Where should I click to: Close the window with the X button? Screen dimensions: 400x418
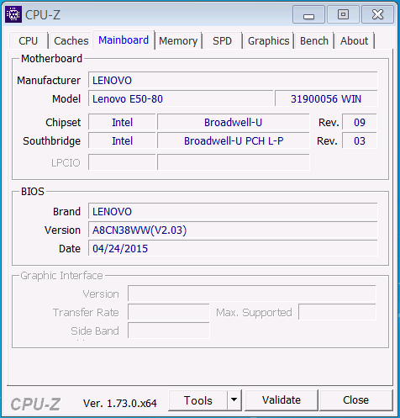point(377,14)
